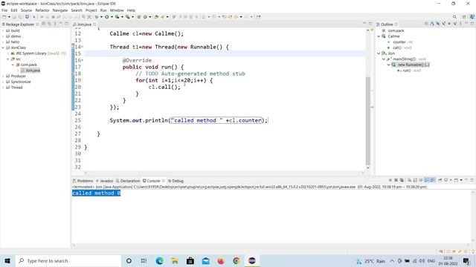Image resolution: width=476 pixels, height=267 pixels.
Task: Click Remove Launch X icon in Console
Action: coord(396,180)
